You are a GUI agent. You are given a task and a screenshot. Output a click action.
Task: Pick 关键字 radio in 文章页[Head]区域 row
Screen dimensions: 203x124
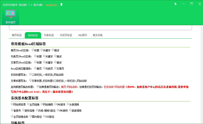click(44, 62)
